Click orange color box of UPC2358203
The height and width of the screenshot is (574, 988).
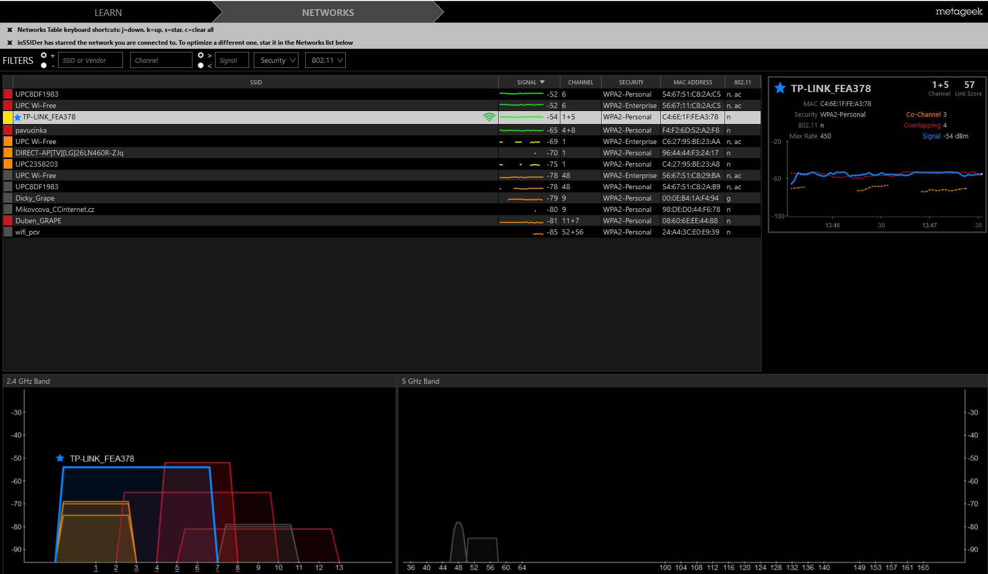[x=8, y=164]
